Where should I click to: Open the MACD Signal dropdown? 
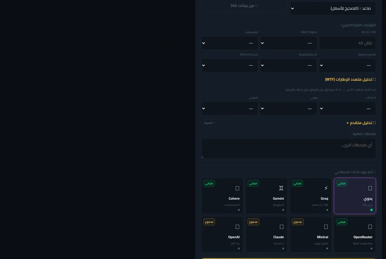(x=289, y=43)
